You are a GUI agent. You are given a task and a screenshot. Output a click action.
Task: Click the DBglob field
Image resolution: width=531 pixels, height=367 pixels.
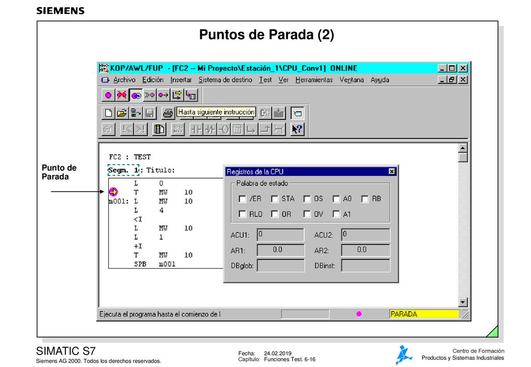(x=281, y=266)
